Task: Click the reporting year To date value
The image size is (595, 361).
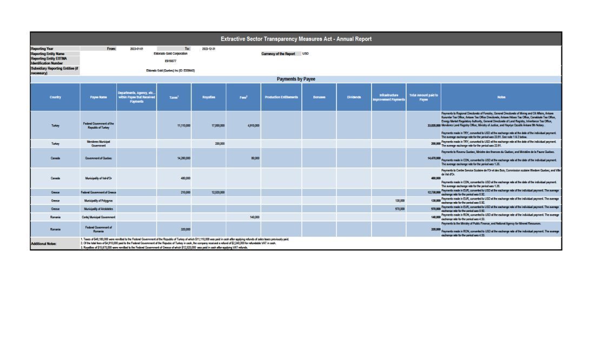Action: coord(209,49)
